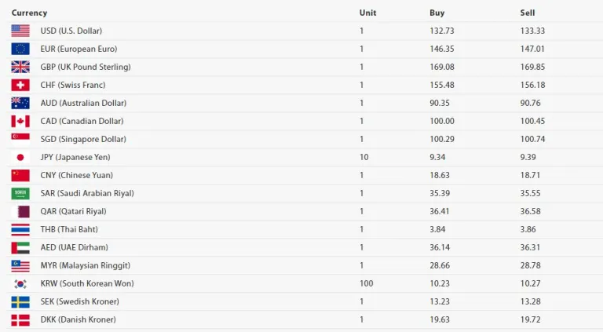The width and height of the screenshot is (603, 332).
Task: Click the Canadian flag icon
Action: 20,121
